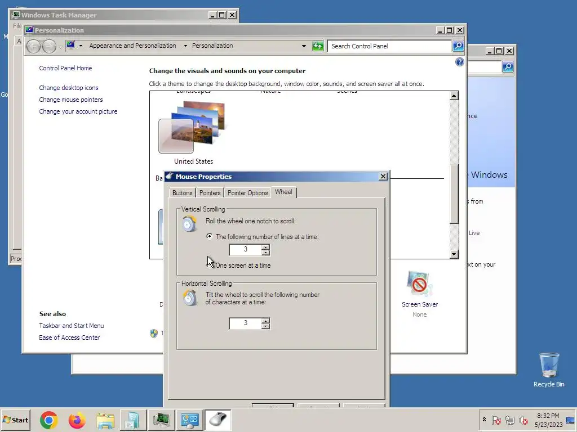Click the Personalization help icon

(460, 62)
